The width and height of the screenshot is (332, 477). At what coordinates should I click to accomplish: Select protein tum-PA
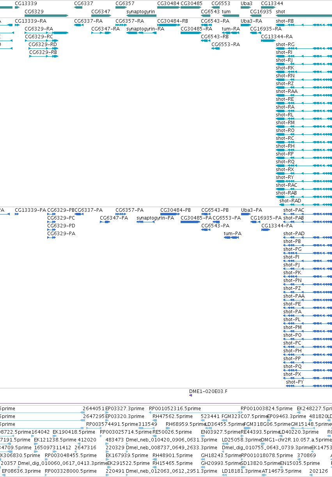tap(233, 233)
